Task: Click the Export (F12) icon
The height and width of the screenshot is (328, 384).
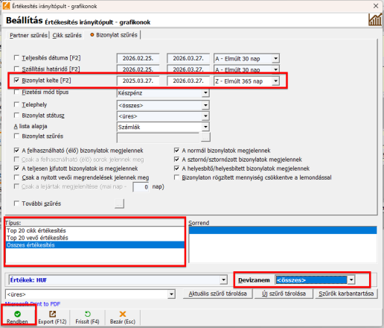Action: [52, 314]
